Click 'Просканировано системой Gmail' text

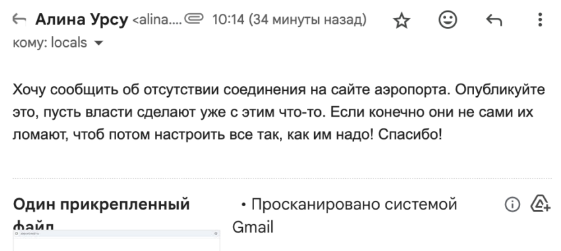point(345,215)
